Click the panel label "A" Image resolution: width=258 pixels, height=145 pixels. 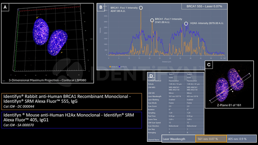click(x=5, y=7)
